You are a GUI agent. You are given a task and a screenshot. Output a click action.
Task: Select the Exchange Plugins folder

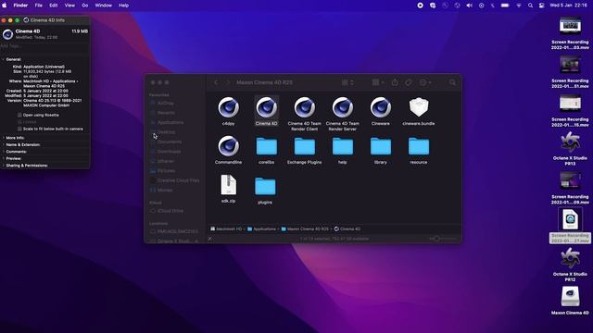[305, 146]
